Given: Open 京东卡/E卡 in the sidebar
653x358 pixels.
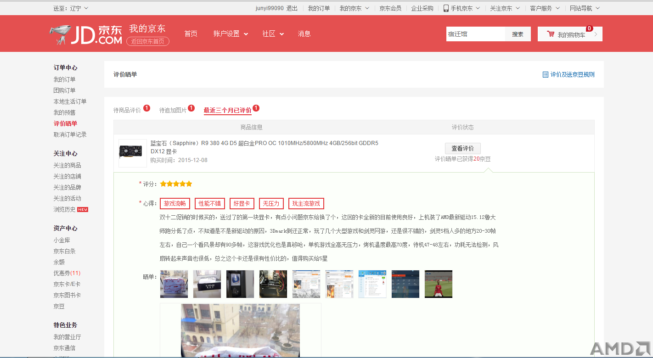Looking at the screenshot, I should [x=67, y=284].
